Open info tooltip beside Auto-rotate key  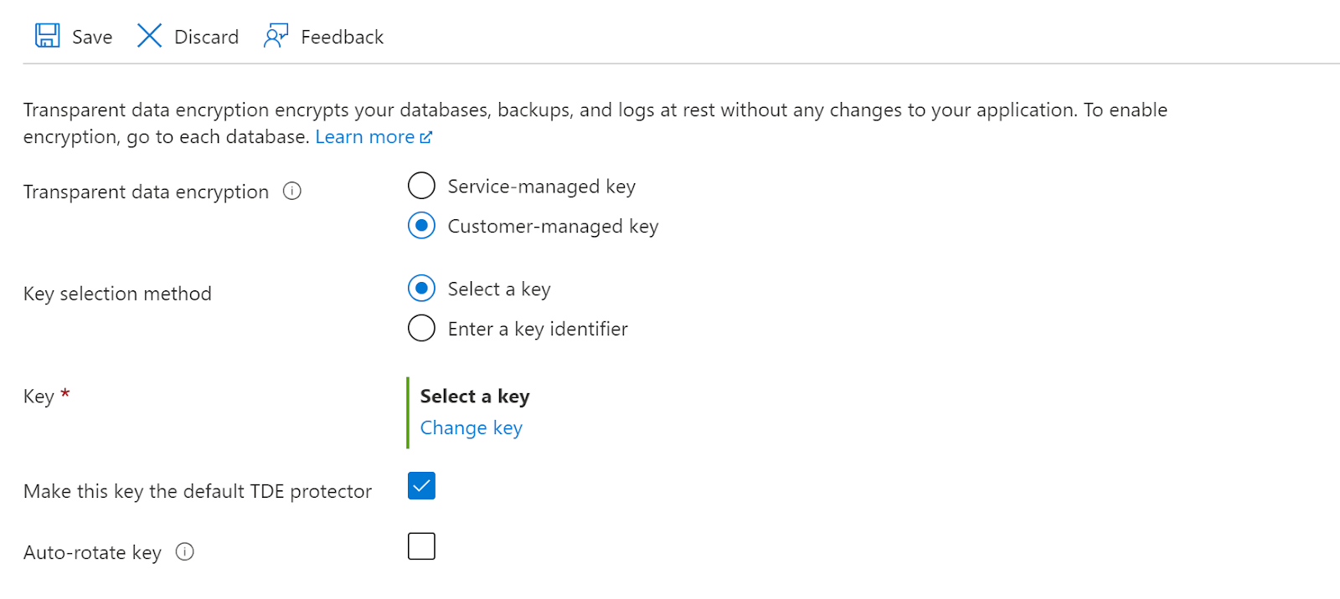point(185,552)
